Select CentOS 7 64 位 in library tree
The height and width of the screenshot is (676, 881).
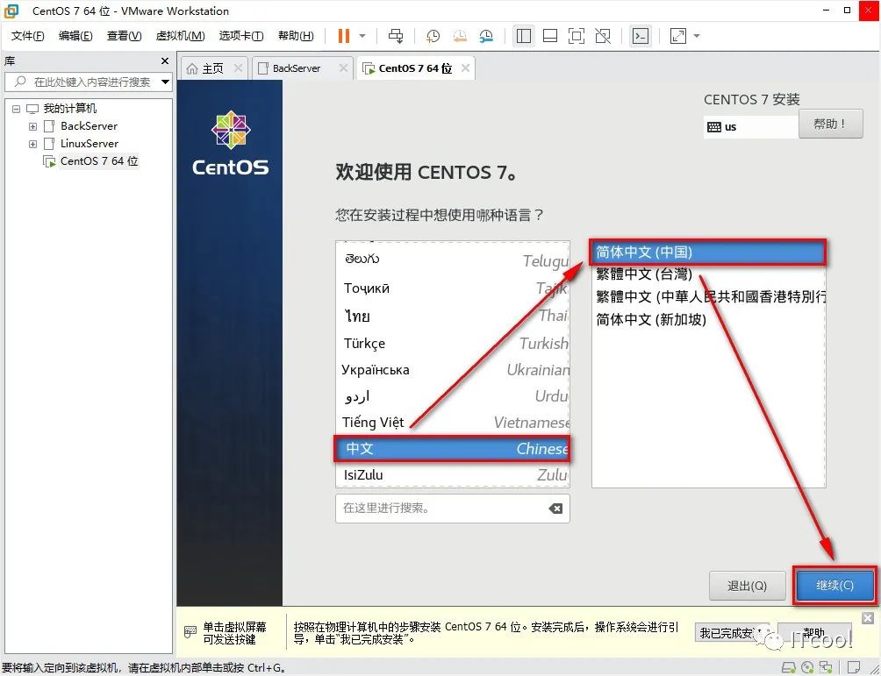(99, 160)
